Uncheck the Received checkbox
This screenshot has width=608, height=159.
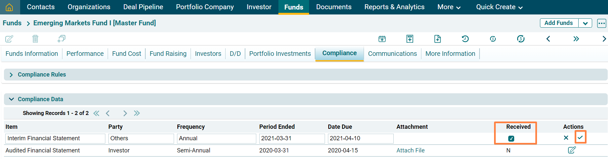(x=511, y=139)
